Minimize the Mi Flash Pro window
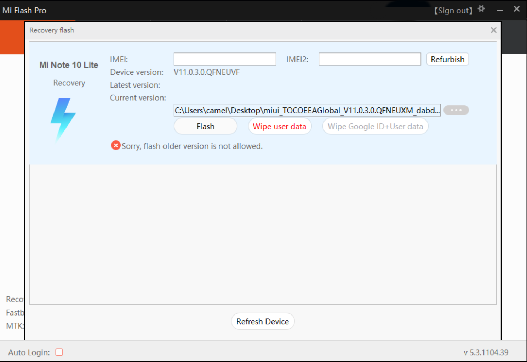 tap(500, 11)
